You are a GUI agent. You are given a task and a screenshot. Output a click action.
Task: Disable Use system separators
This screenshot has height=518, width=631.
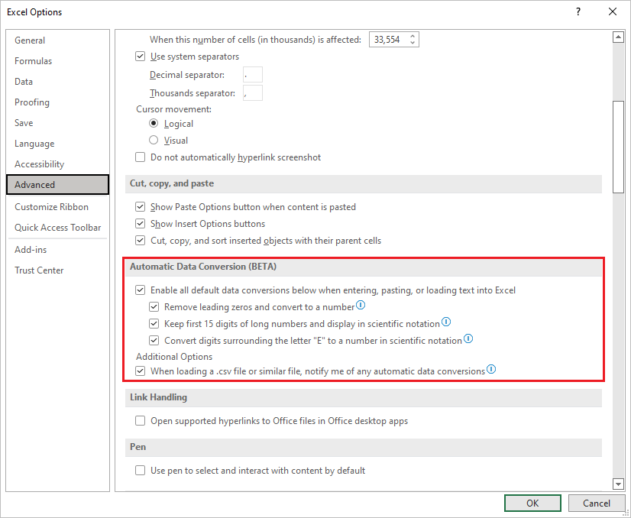tap(140, 56)
